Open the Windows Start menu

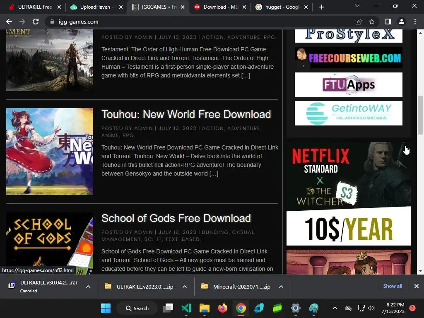(106, 308)
